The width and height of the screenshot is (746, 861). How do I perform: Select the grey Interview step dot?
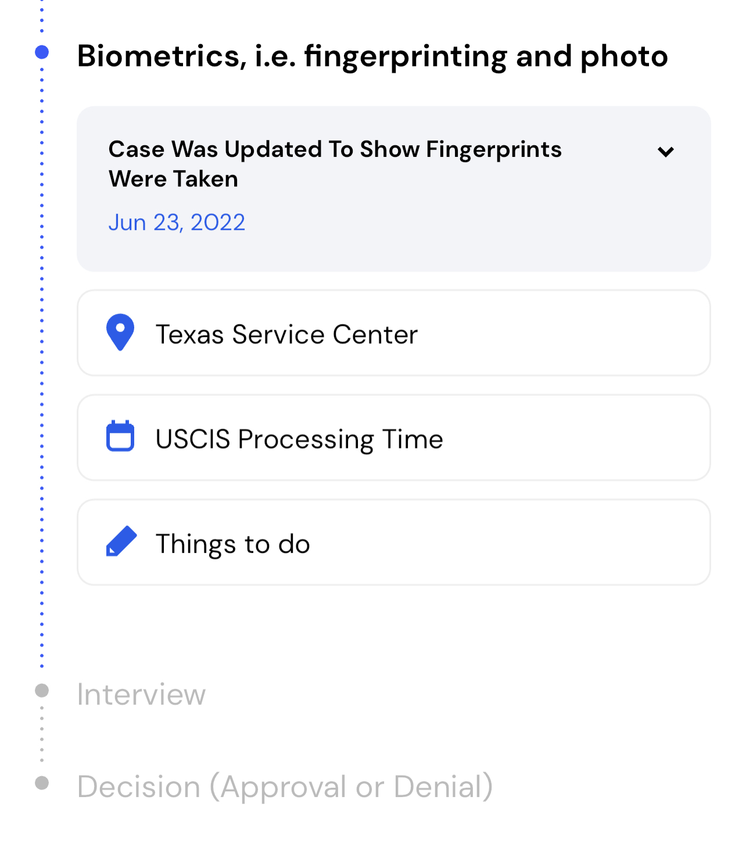pyautogui.click(x=42, y=690)
